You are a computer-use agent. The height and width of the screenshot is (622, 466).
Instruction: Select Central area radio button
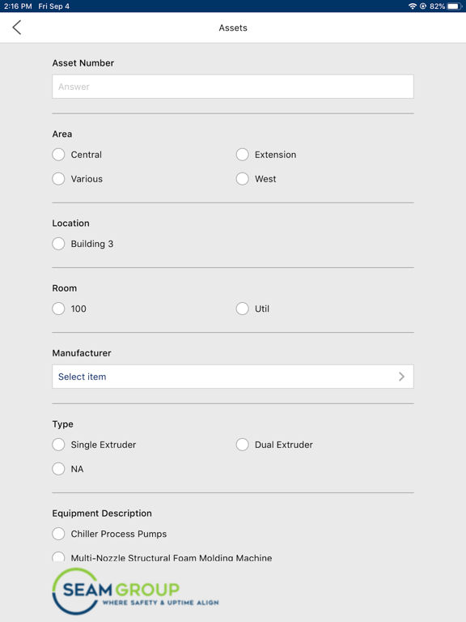point(58,155)
